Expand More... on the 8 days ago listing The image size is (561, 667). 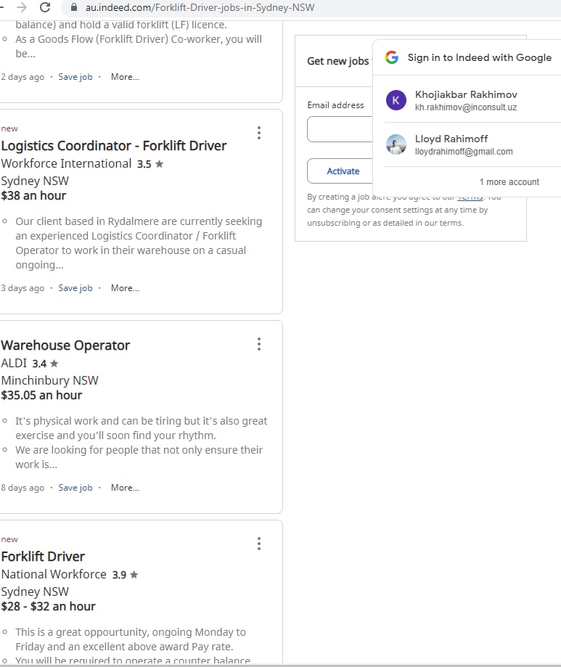(x=125, y=488)
